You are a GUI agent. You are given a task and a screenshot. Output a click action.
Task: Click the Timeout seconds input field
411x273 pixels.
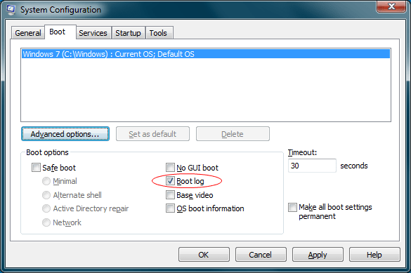312,166
